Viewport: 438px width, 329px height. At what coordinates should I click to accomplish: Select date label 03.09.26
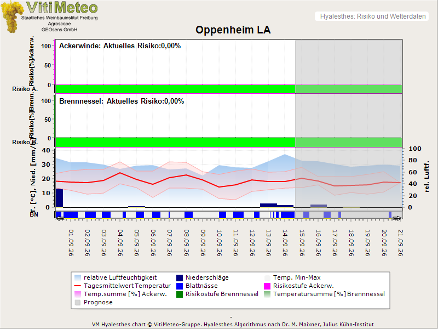(x=104, y=242)
